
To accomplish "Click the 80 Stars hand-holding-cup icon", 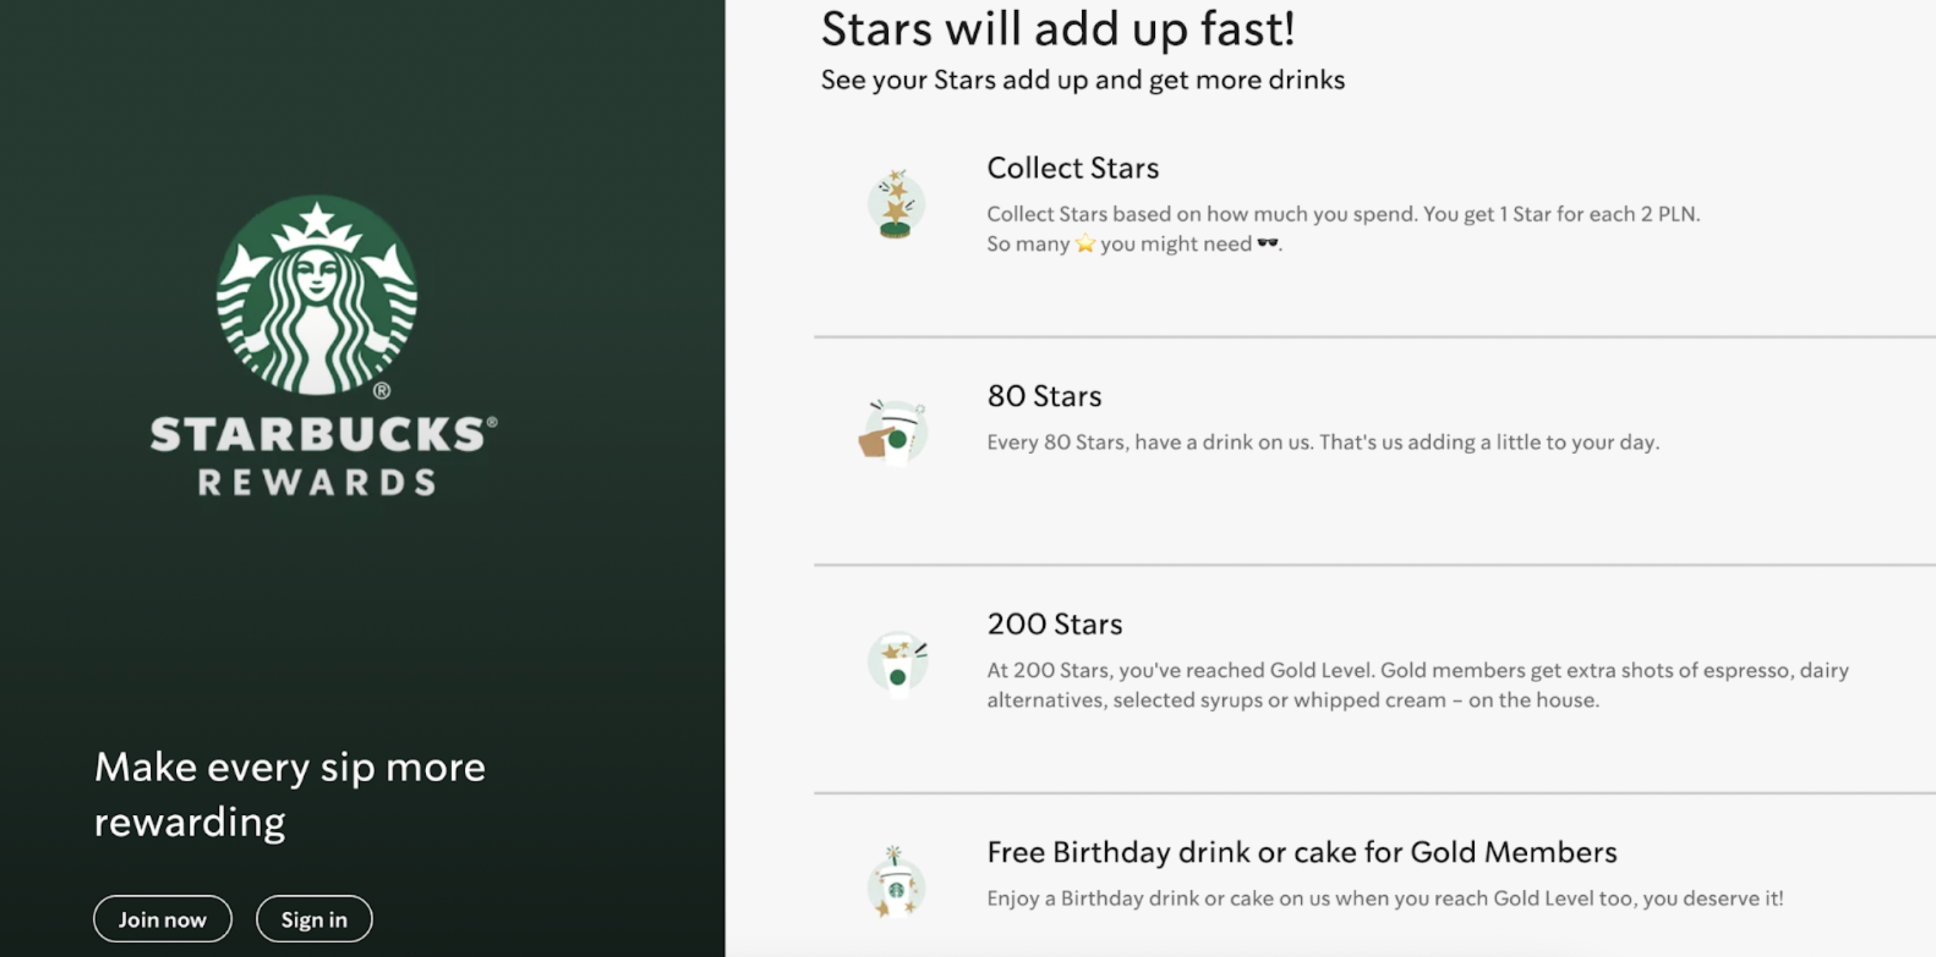I will click(894, 434).
